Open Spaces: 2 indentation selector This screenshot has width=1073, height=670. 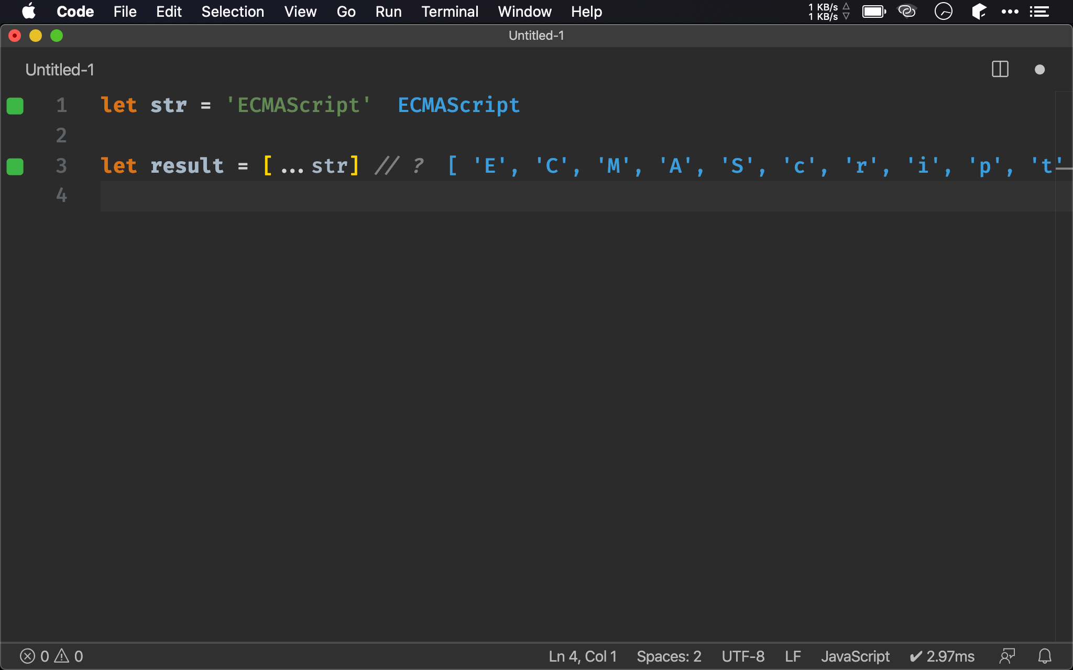[669, 656]
